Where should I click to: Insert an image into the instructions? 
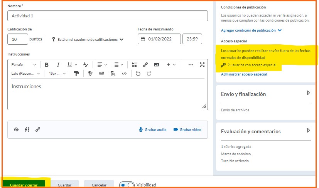[157, 65]
